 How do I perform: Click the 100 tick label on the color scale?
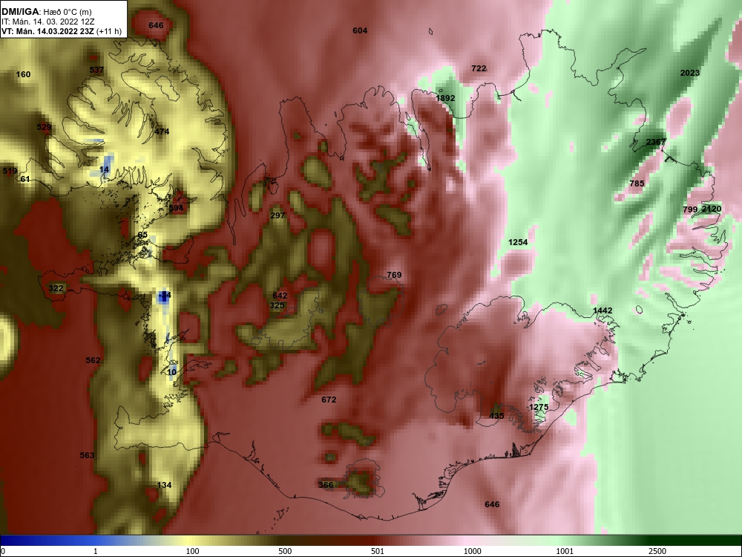(192, 551)
